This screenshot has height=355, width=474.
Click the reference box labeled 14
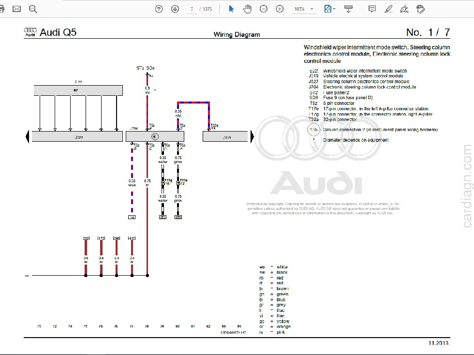pos(132,217)
